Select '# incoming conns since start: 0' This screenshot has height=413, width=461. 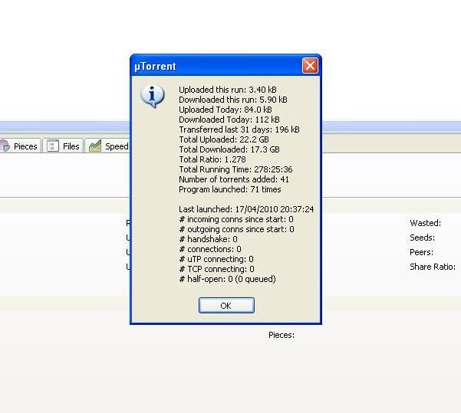coord(236,219)
